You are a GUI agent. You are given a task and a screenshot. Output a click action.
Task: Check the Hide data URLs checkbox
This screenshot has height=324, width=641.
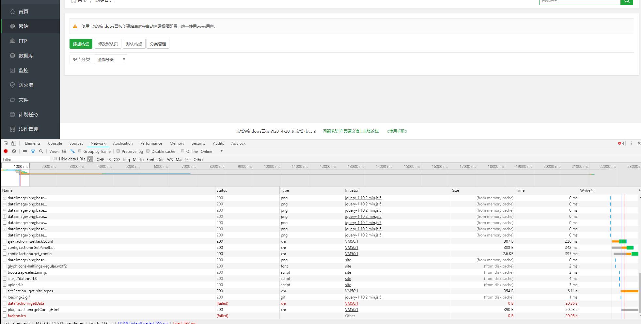click(55, 159)
